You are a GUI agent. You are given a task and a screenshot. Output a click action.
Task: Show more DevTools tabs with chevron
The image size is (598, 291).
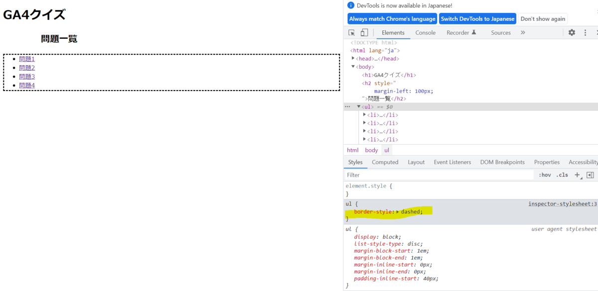pos(523,33)
